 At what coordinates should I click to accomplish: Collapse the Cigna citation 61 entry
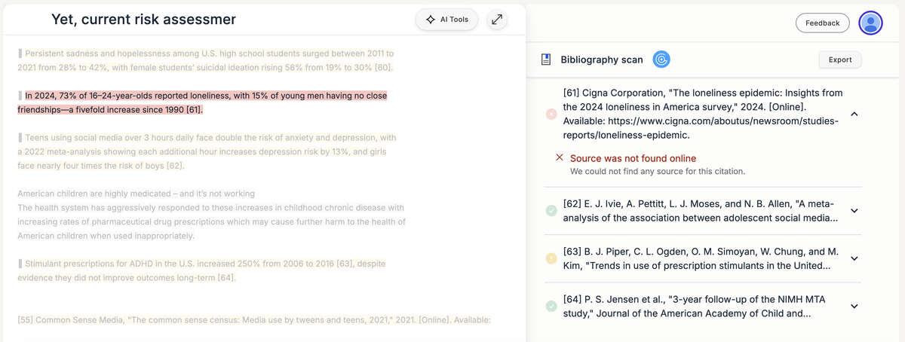[854, 114]
